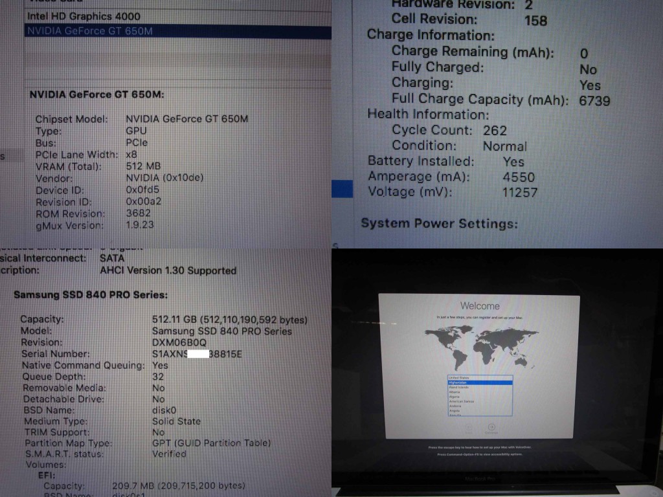Image resolution: width=663 pixels, height=497 pixels.
Task: Click the Detachable Drive value "No"
Action: (x=158, y=399)
